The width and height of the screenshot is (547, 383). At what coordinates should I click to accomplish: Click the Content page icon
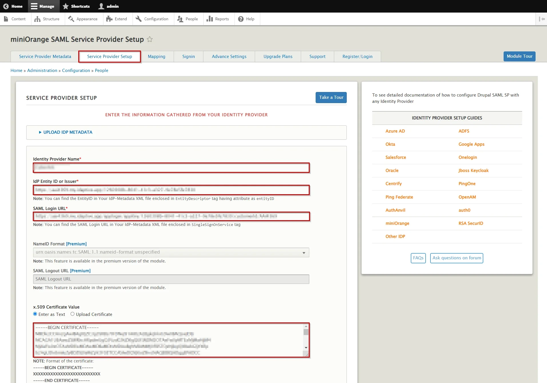[x=6, y=19]
